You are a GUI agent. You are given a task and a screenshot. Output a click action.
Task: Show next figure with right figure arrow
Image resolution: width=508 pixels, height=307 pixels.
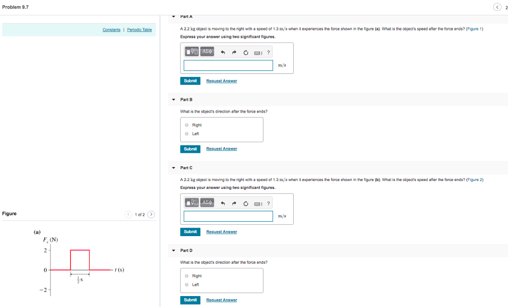coord(150,214)
